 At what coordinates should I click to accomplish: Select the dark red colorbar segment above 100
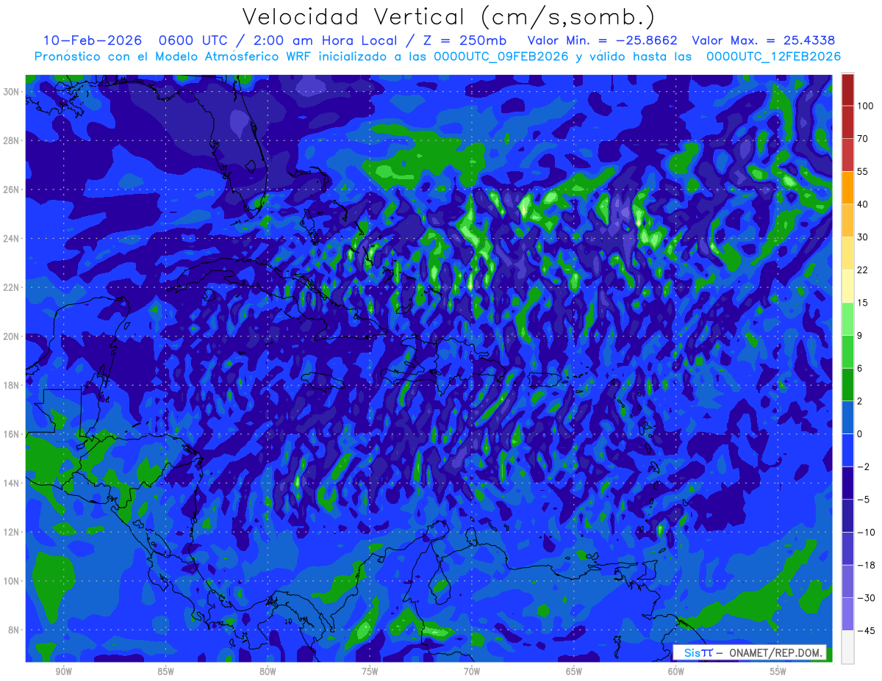coord(847,90)
